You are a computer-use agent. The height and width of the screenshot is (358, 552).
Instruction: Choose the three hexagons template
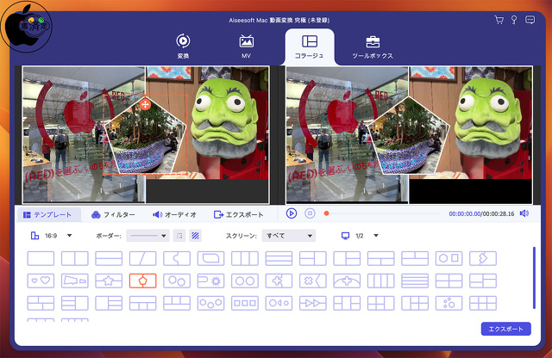(x=210, y=303)
